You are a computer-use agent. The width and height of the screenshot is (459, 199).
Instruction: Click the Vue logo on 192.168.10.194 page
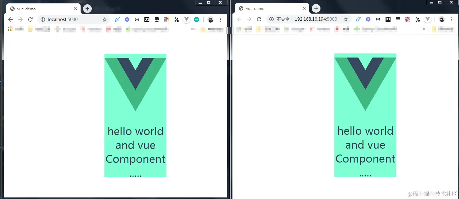tap(365, 84)
